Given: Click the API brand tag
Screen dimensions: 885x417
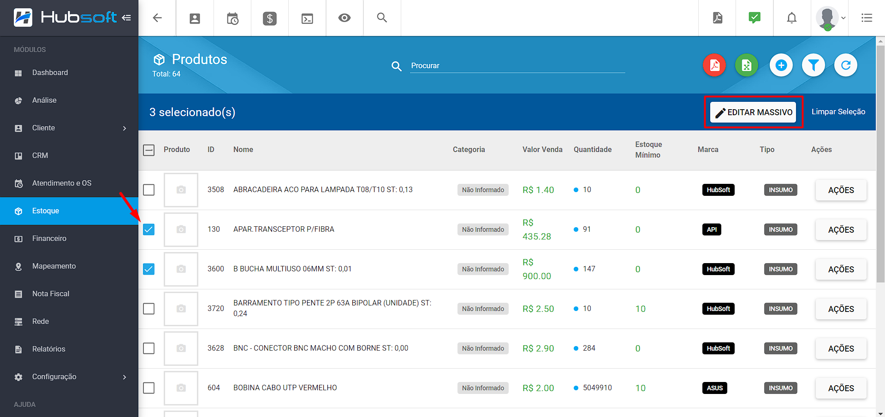Looking at the screenshot, I should coord(712,229).
